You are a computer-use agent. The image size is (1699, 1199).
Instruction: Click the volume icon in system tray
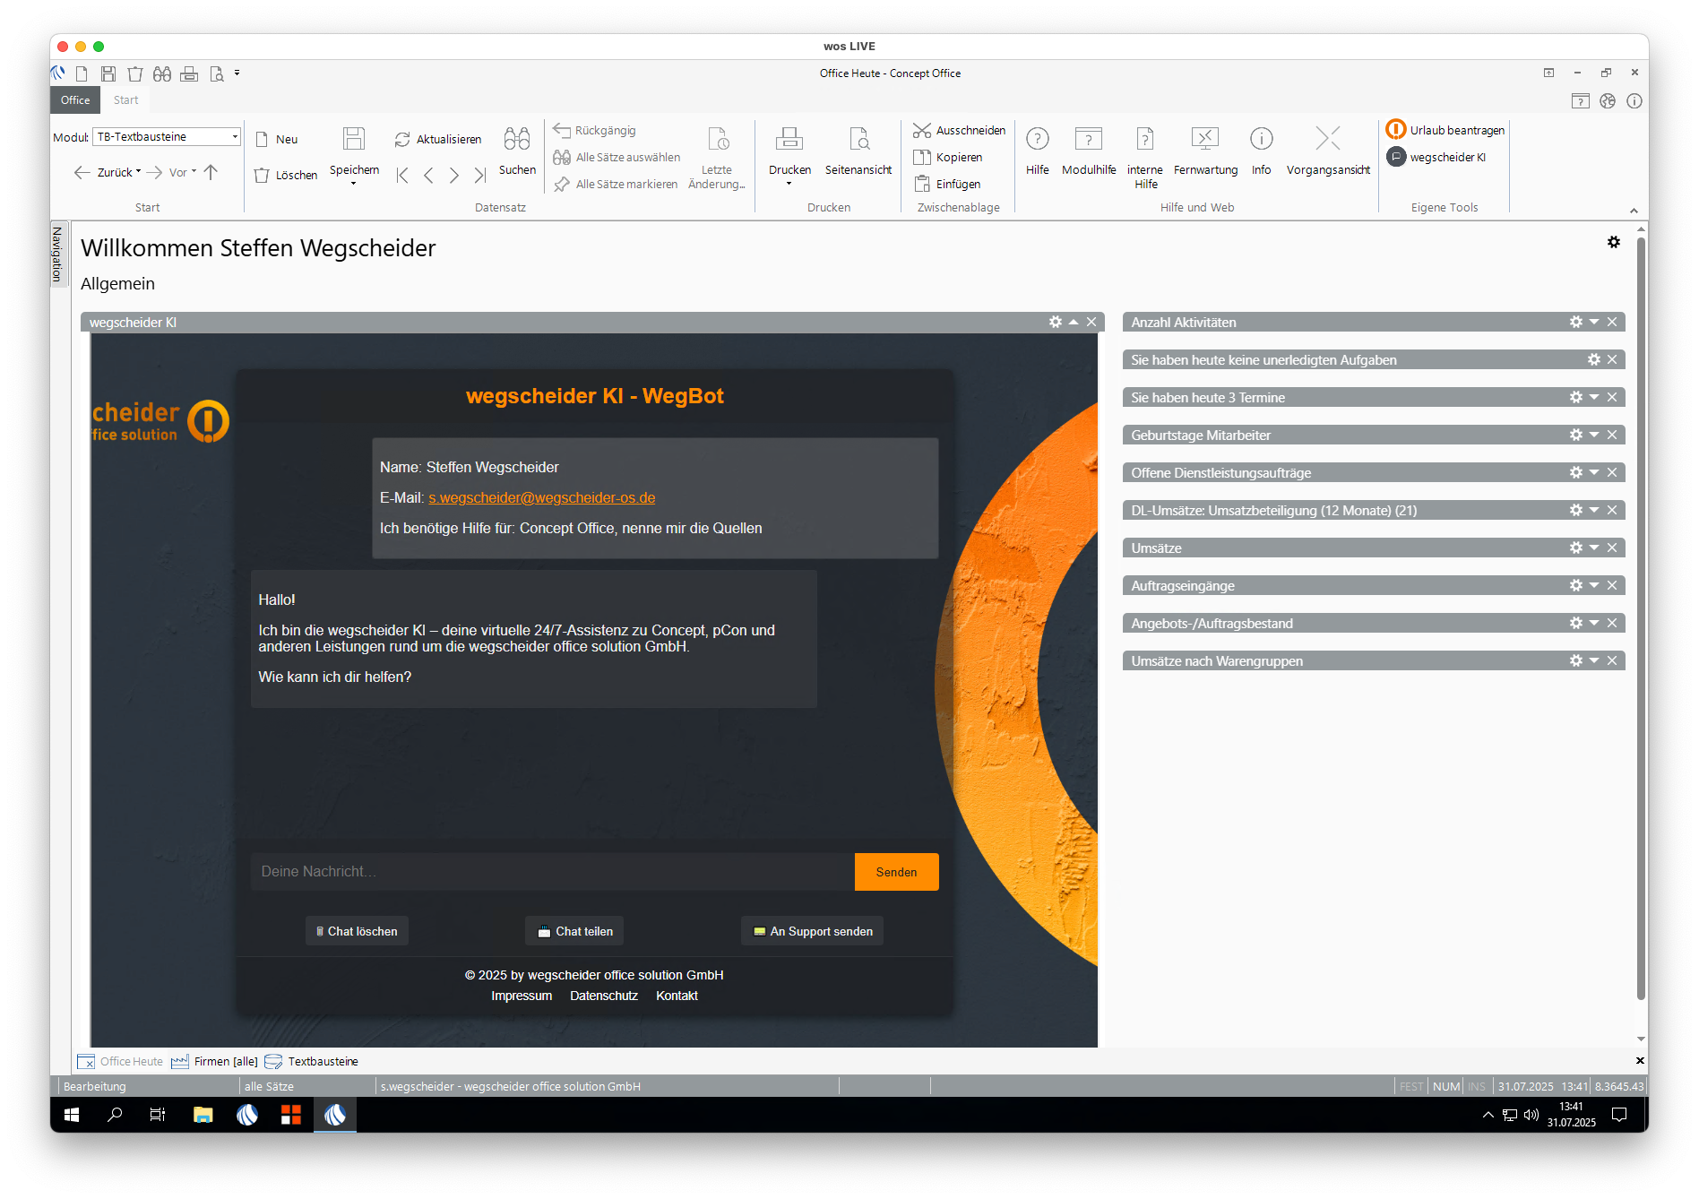coord(1531,1115)
